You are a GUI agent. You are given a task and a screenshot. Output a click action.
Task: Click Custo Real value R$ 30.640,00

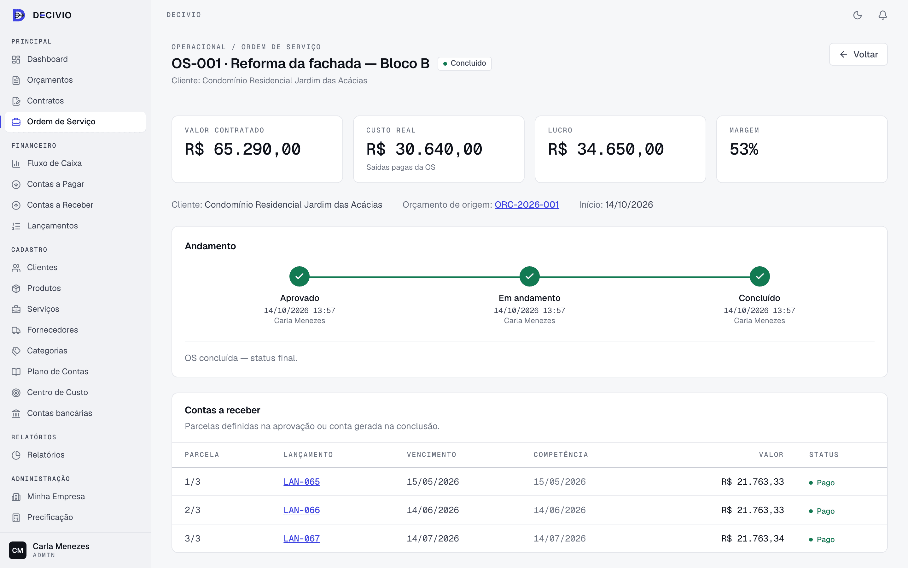point(424,149)
